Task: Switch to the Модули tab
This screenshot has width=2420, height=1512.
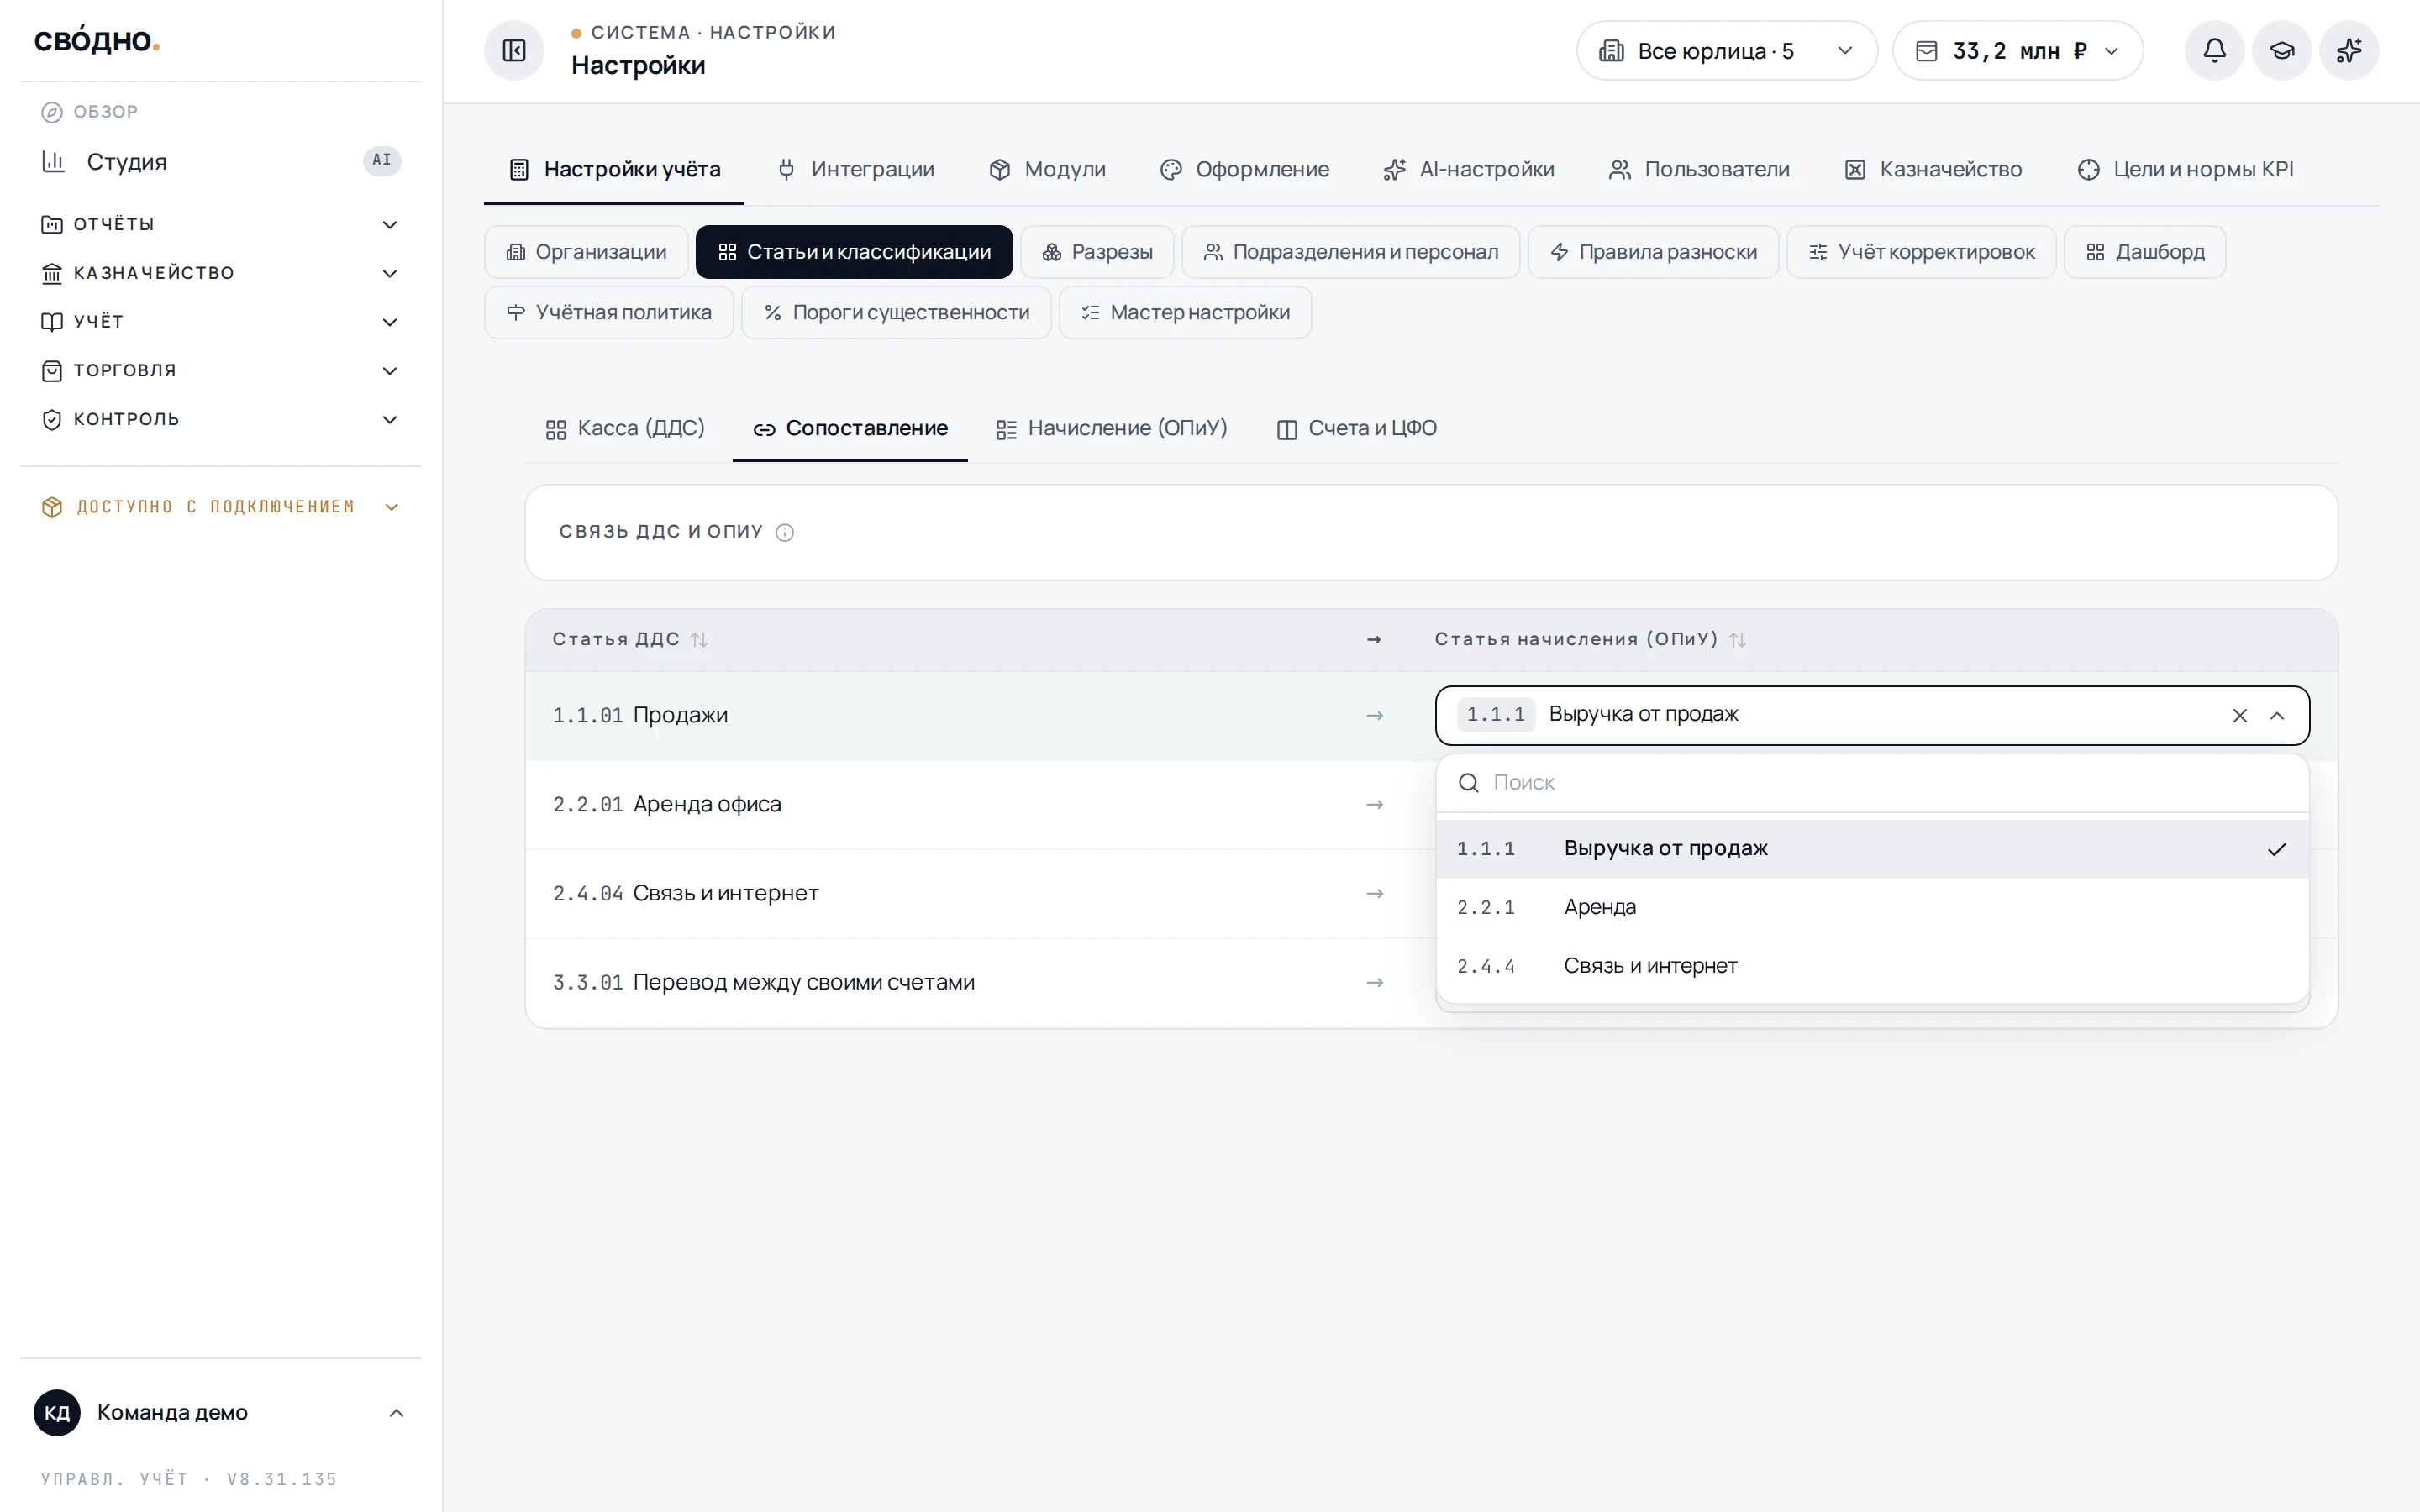Action: tap(1047, 170)
